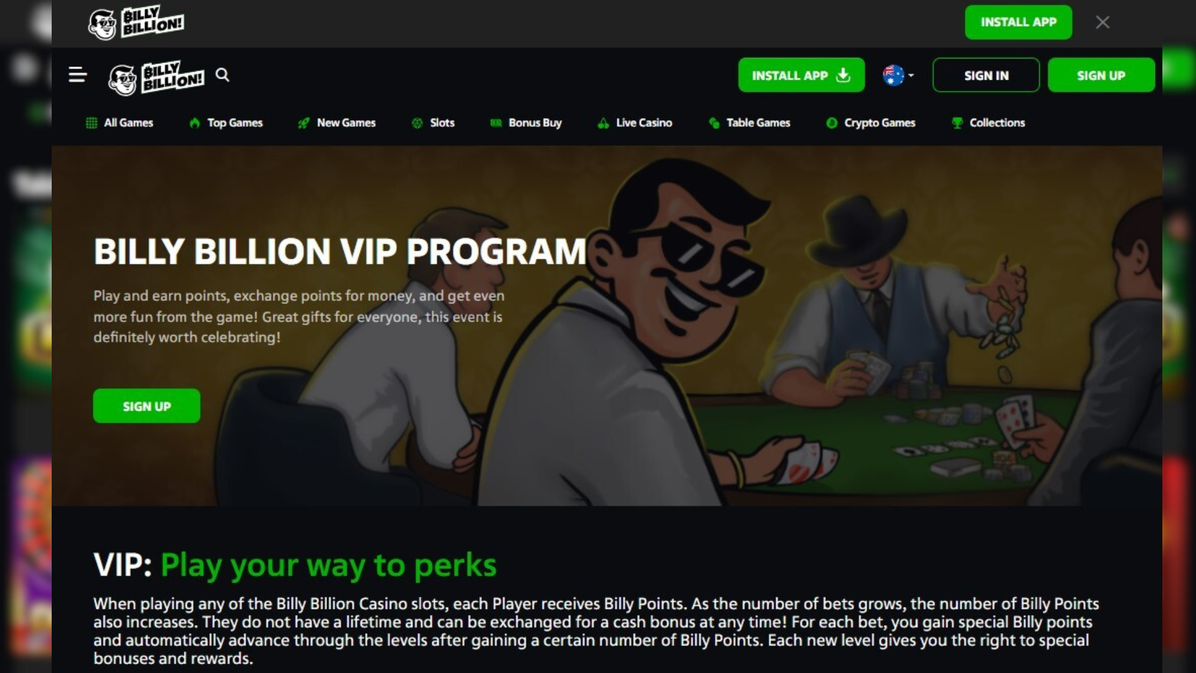Open the Collections category

coord(989,123)
